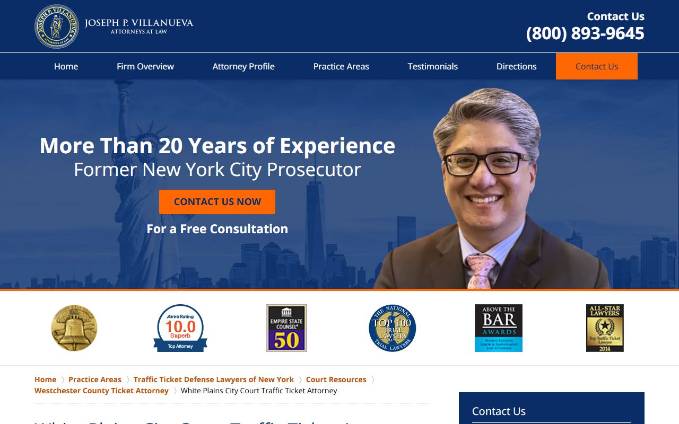The height and width of the screenshot is (424, 679).
Task: Call the (800) 893-9645 phone number
Action: coord(585,33)
